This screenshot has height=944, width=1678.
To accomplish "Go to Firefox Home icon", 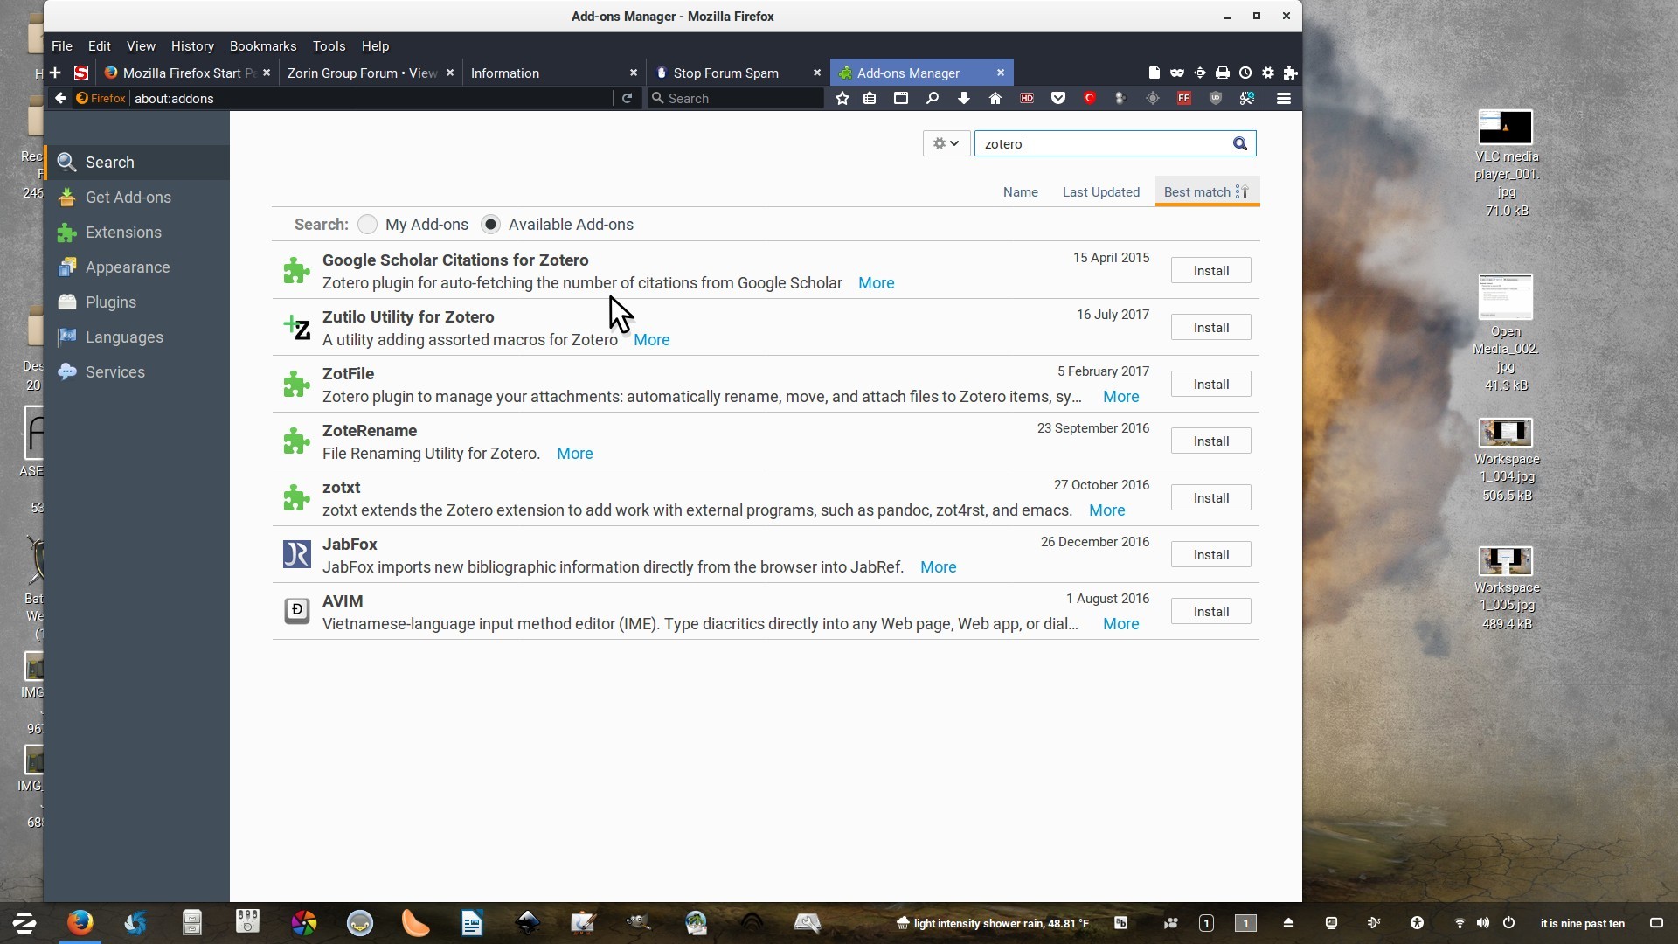I will click(x=995, y=99).
